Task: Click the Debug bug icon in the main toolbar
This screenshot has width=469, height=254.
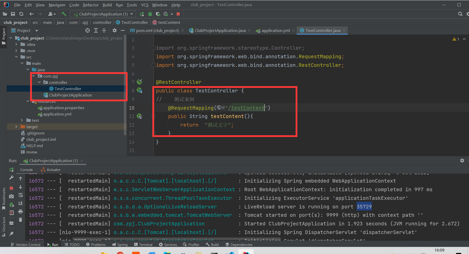Action: pyautogui.click(x=150, y=14)
